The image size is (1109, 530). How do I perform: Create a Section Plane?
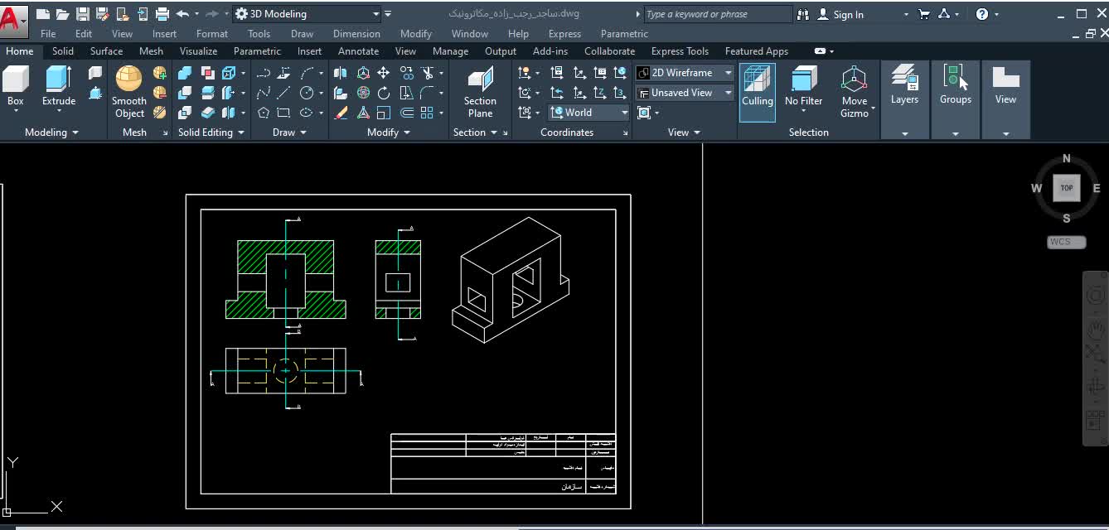click(480, 92)
